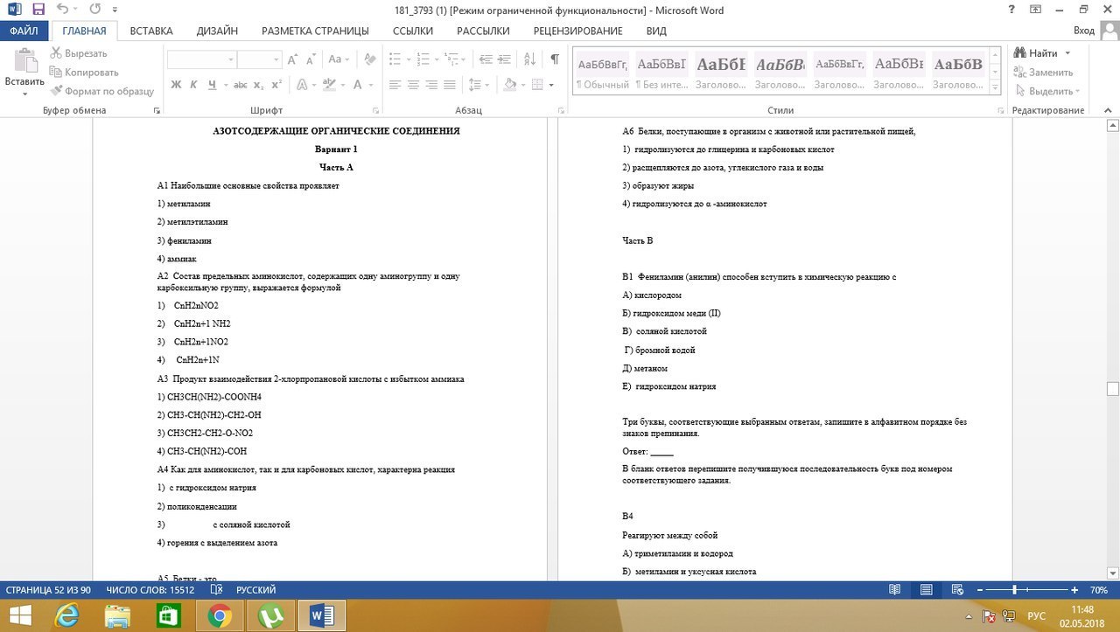Select the Без интервала style
This screenshot has height=632, width=1120.
point(661,72)
